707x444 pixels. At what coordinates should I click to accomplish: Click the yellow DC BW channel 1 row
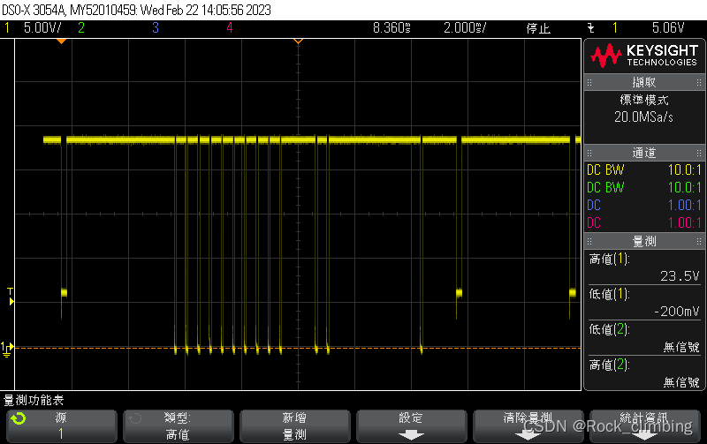(644, 170)
